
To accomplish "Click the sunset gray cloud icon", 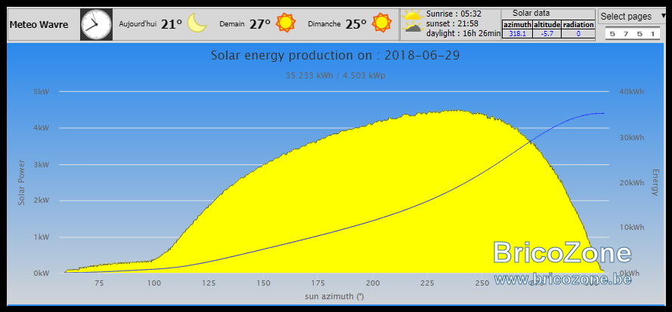I will (411, 28).
